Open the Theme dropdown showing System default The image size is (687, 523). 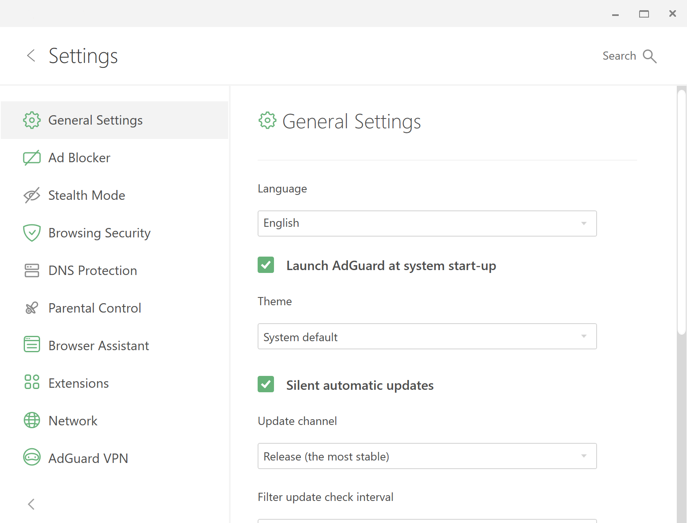click(x=427, y=336)
